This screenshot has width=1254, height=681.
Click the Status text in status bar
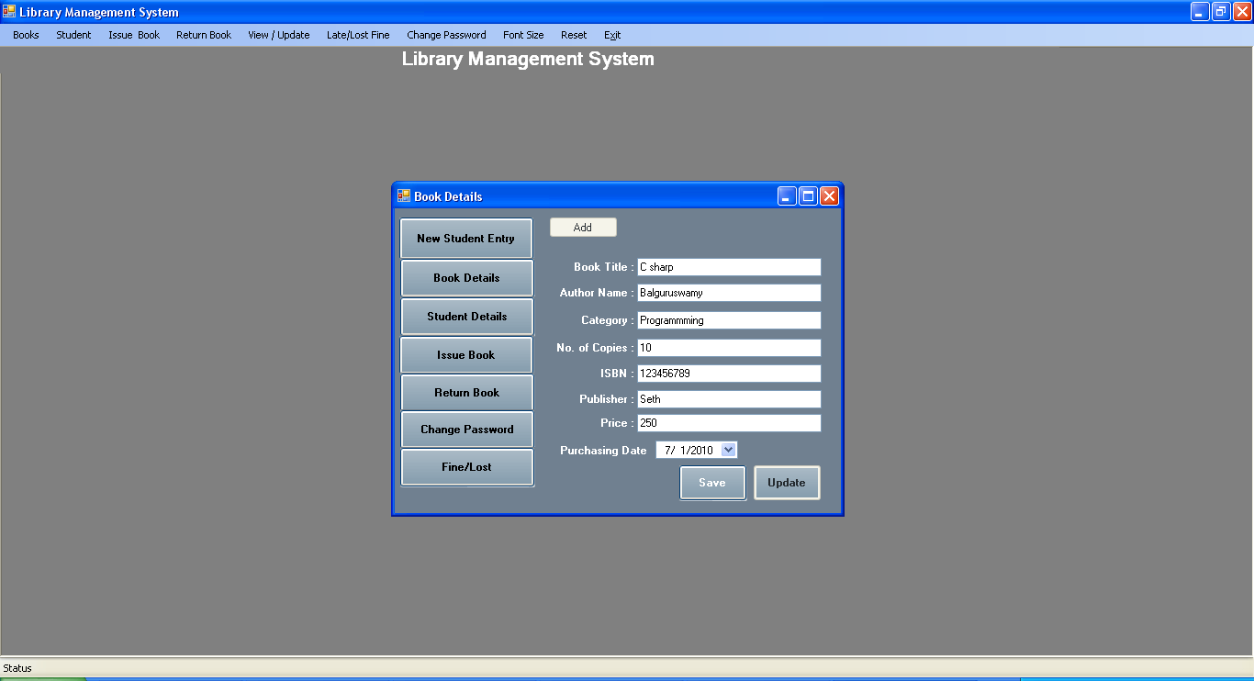click(x=17, y=668)
